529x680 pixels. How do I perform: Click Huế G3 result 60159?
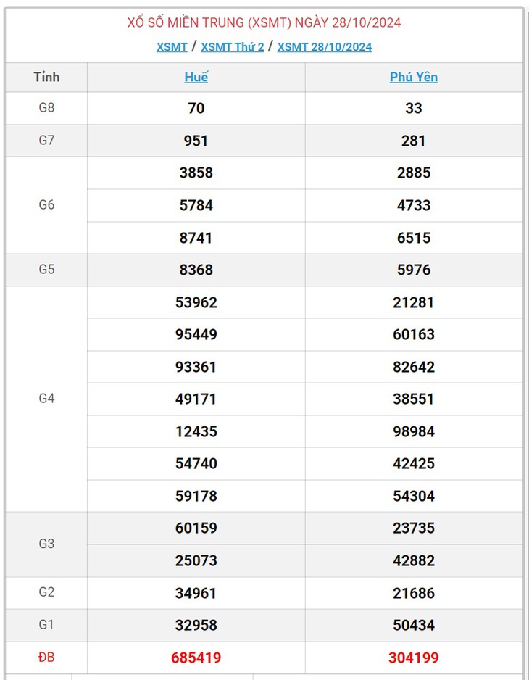(x=196, y=528)
